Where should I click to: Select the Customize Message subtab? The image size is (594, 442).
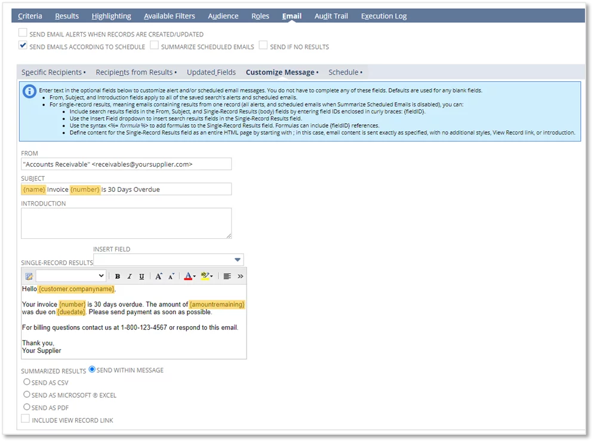pyautogui.click(x=282, y=72)
